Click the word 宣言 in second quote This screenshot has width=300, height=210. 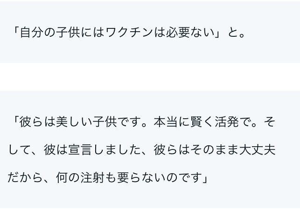(80, 149)
